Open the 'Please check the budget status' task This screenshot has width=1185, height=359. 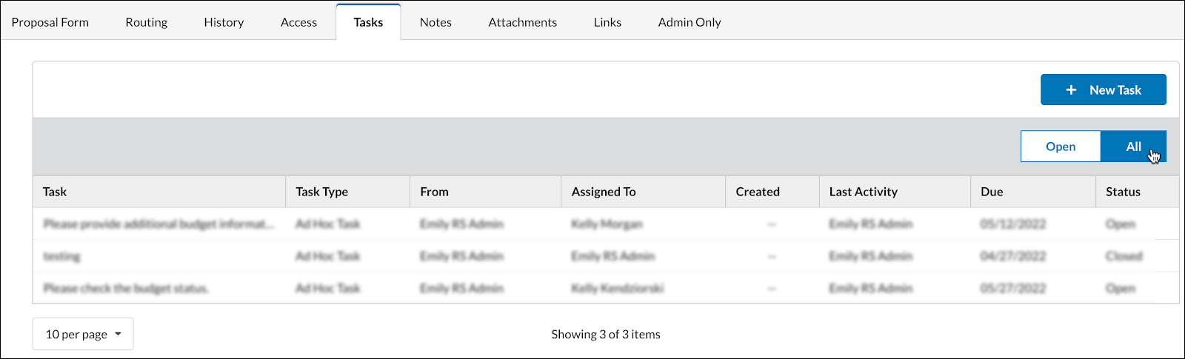(126, 288)
